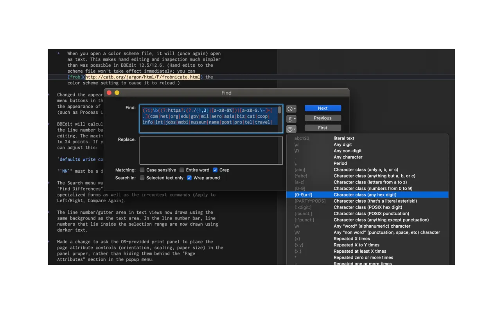503x314 pixels.
Task: Open the search history clock dropdown
Action: [291, 109]
